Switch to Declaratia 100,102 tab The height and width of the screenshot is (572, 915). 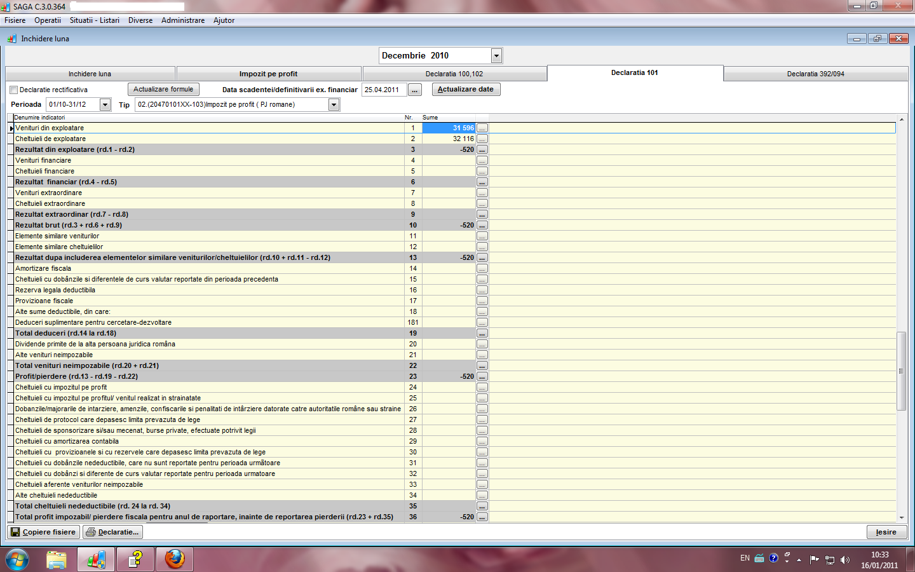pyautogui.click(x=454, y=74)
